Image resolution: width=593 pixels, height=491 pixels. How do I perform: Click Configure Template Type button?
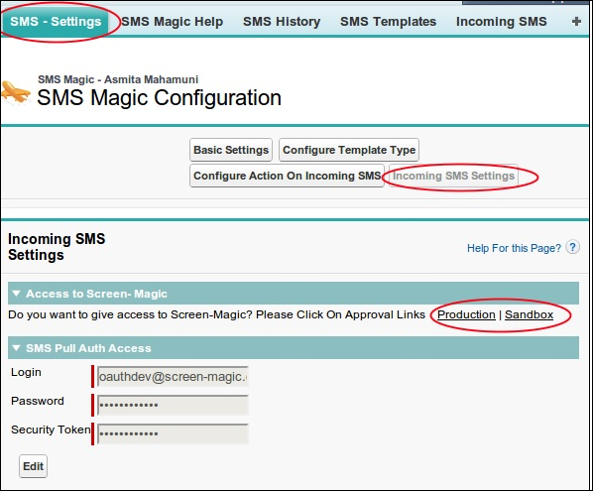(x=349, y=150)
